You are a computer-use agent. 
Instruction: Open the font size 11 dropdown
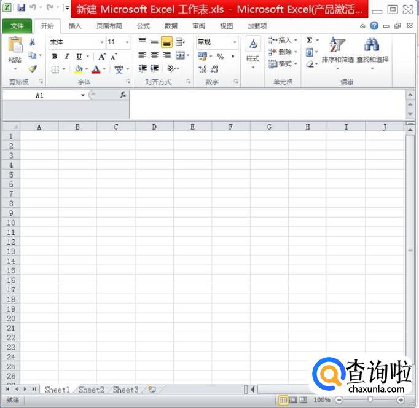(x=127, y=42)
